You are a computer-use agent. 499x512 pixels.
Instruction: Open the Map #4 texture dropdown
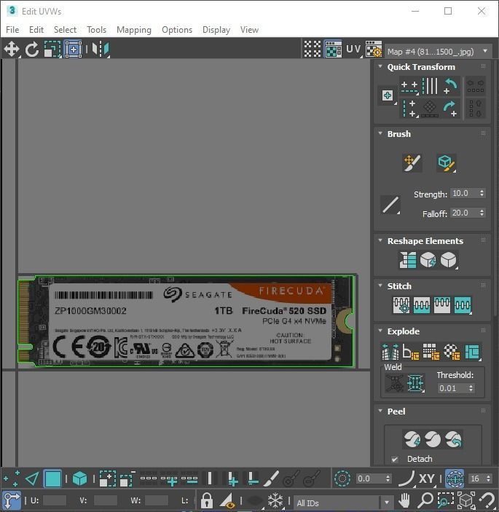coord(439,52)
